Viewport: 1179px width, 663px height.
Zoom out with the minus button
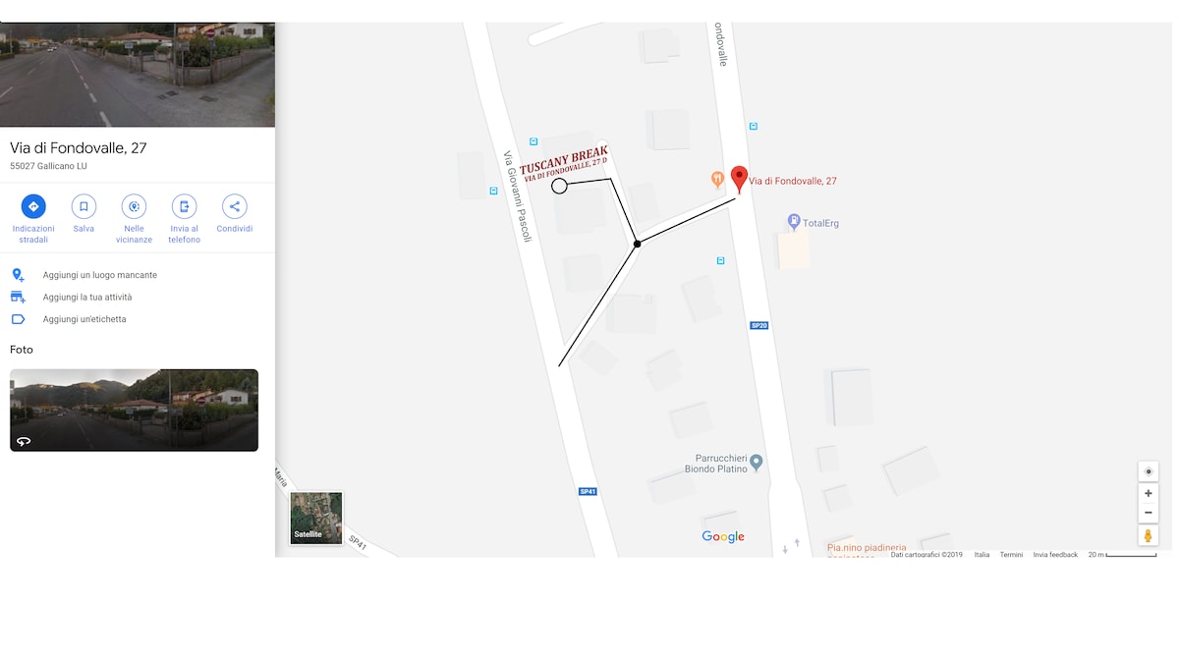pos(1149,513)
